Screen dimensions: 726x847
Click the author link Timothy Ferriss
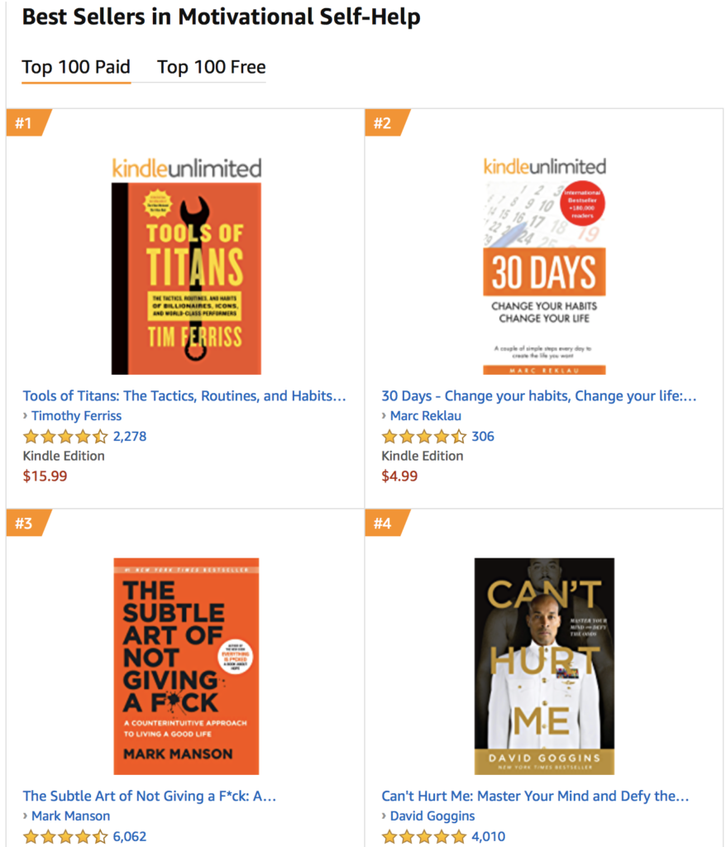[76, 415]
